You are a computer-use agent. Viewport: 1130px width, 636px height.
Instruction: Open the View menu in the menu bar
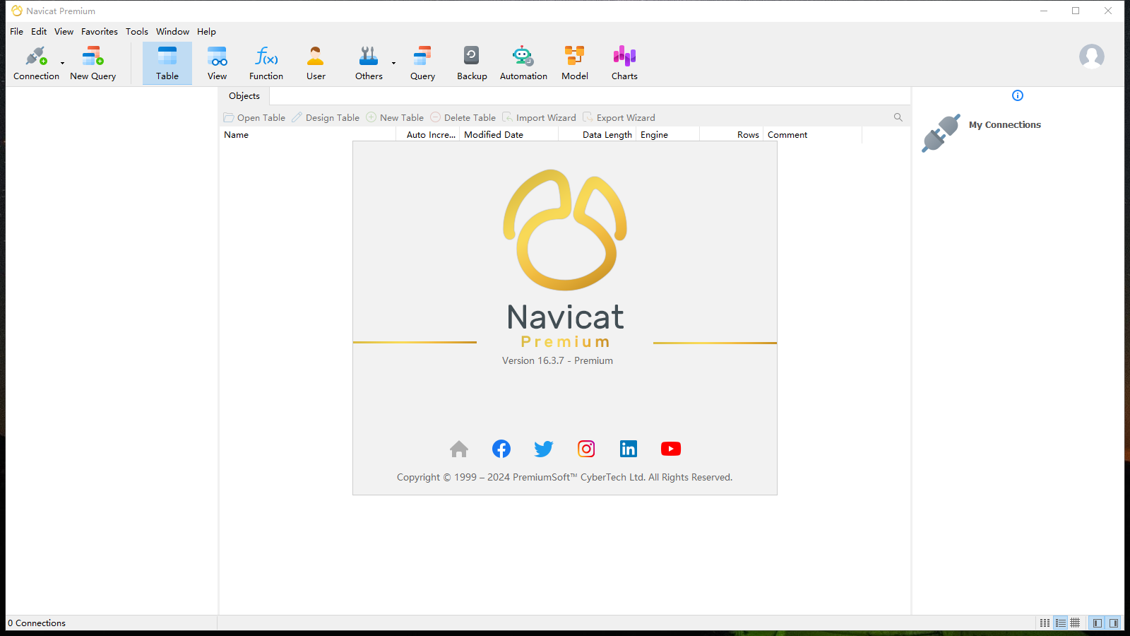click(x=64, y=32)
